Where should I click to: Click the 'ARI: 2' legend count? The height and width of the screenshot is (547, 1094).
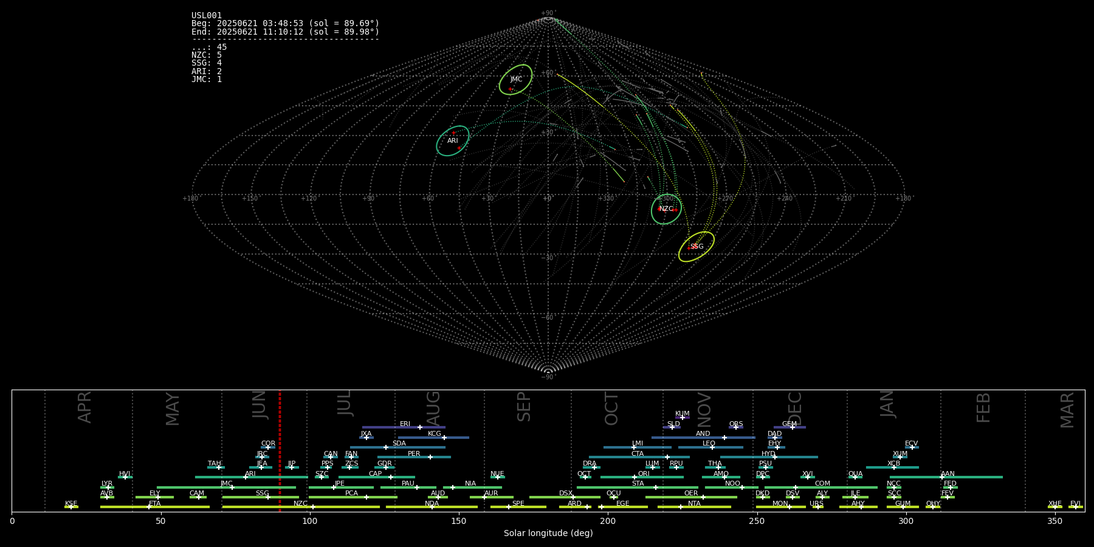pyautogui.click(x=207, y=72)
